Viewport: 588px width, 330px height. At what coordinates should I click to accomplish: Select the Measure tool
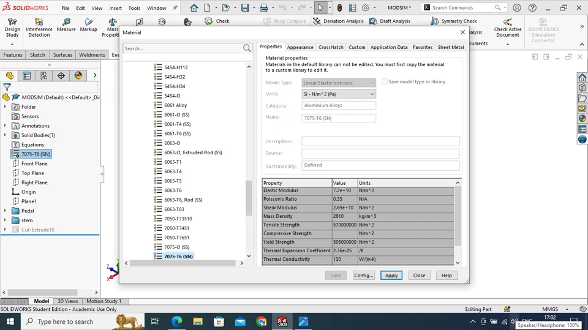tap(66, 25)
